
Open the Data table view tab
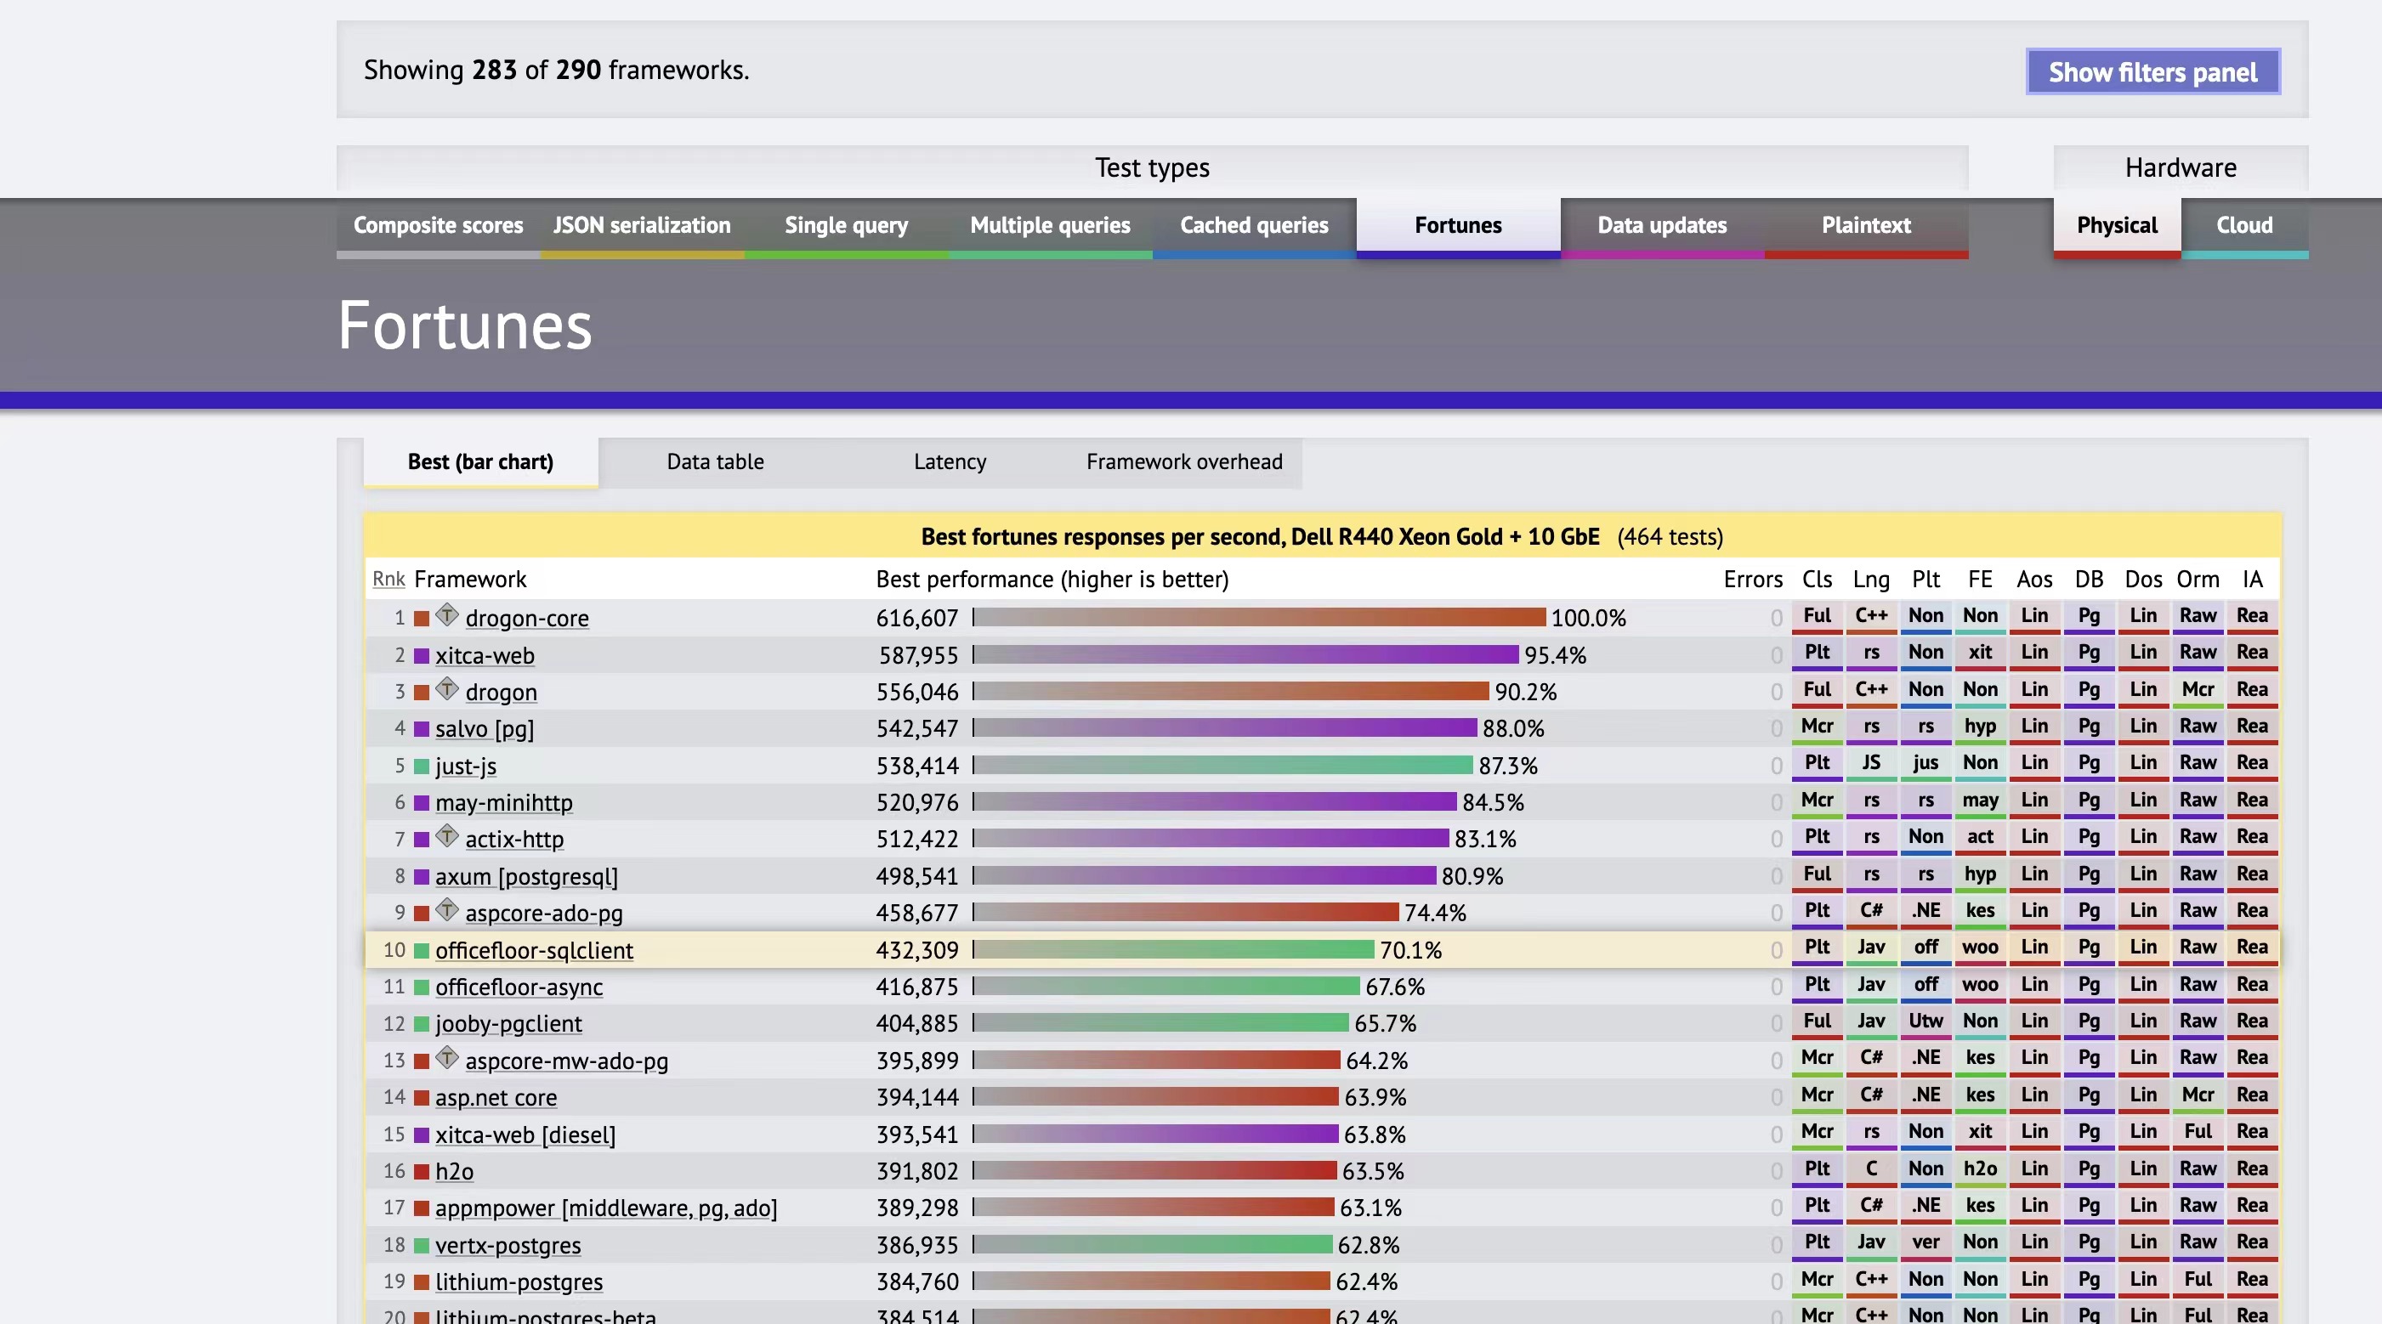(x=715, y=461)
